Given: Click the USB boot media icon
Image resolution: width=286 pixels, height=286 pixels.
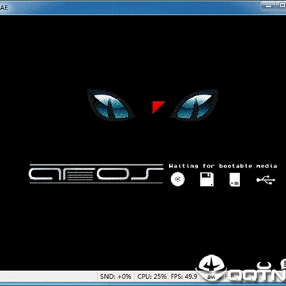Looking at the screenshot, I should pyautogui.click(x=266, y=180).
